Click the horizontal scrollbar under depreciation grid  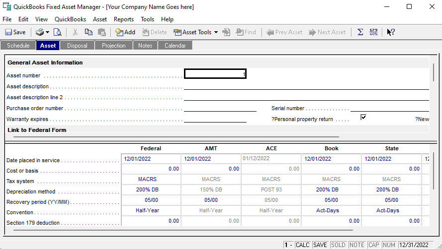183,230
